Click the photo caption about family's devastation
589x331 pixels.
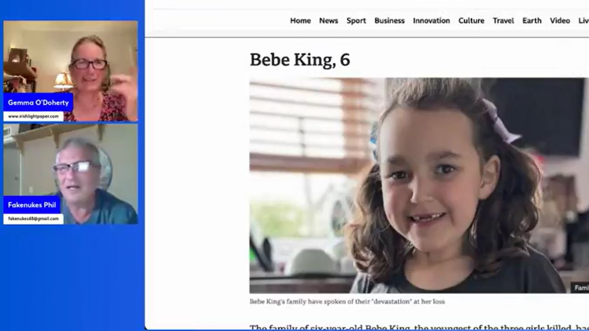click(347, 302)
